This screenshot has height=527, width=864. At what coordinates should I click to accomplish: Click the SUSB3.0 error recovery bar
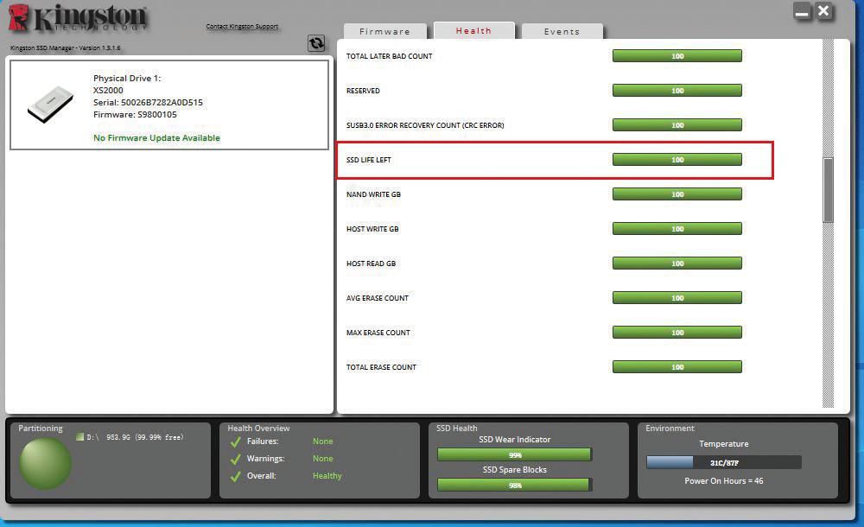point(677,125)
